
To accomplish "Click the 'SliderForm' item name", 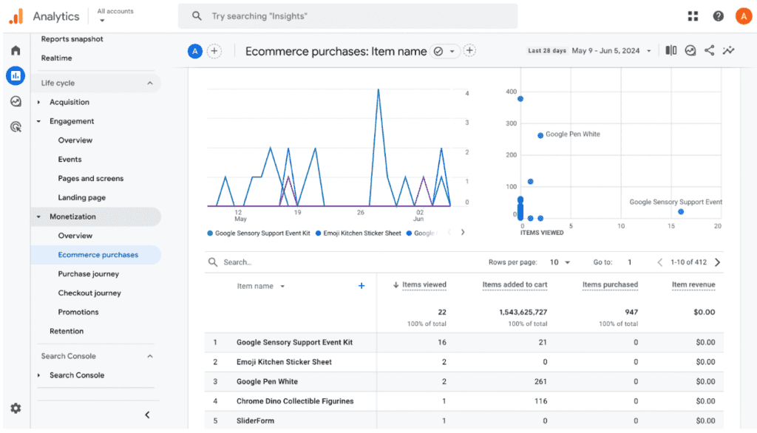I will click(x=255, y=421).
